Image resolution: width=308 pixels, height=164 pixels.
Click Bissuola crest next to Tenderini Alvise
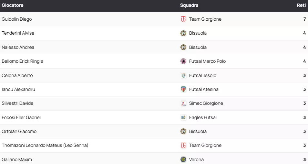[183, 33]
